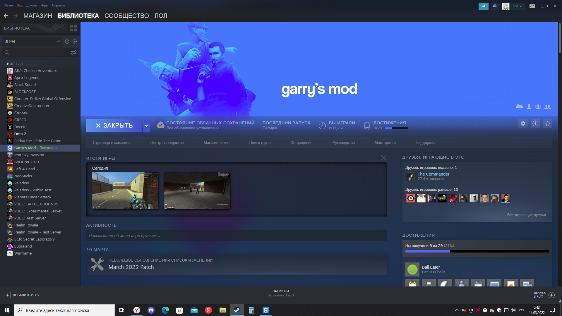562x316 pixels.
Task: Open Страница в магазине link
Action: click(112, 143)
